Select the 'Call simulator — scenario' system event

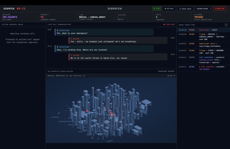[203, 60]
